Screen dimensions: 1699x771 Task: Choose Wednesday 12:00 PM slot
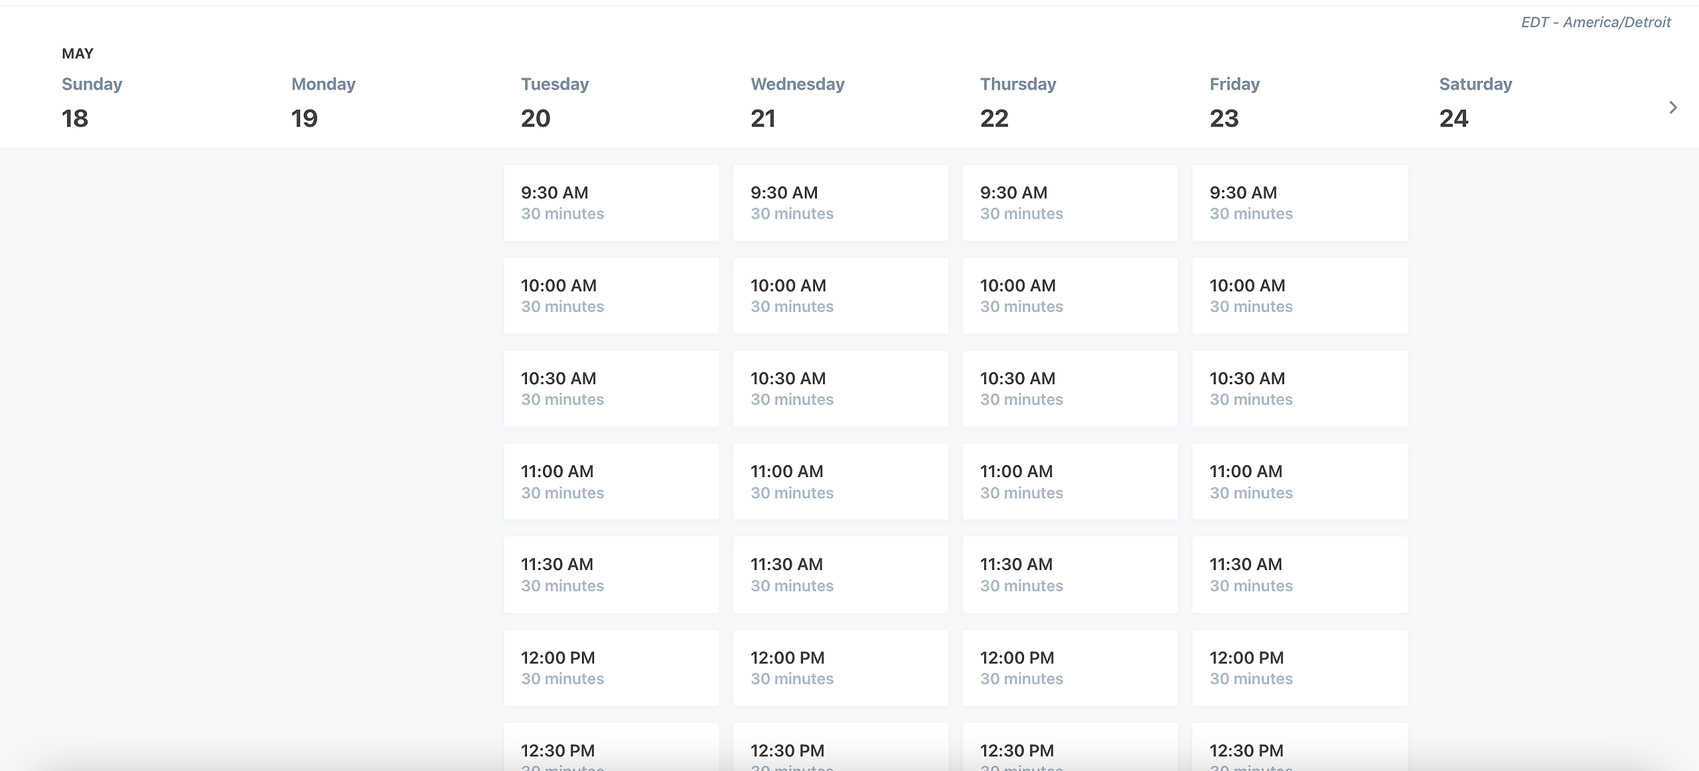[840, 667]
